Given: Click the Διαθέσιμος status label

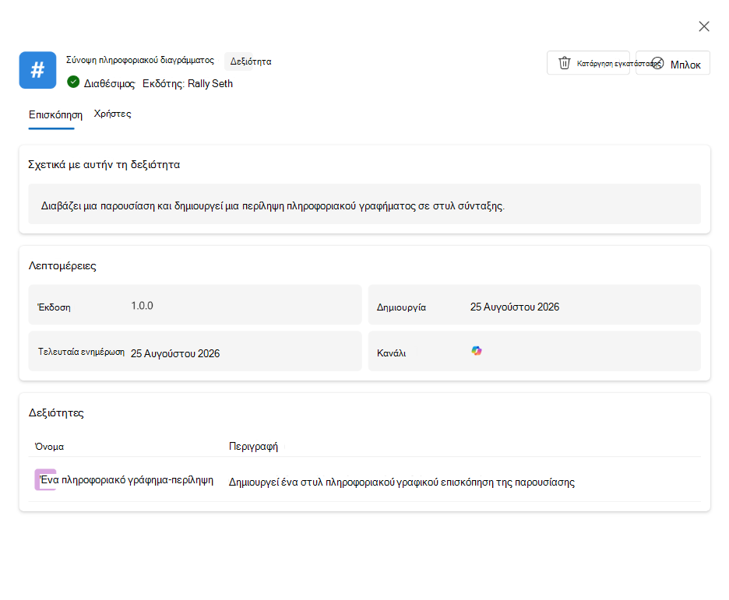Looking at the screenshot, I should (x=109, y=84).
